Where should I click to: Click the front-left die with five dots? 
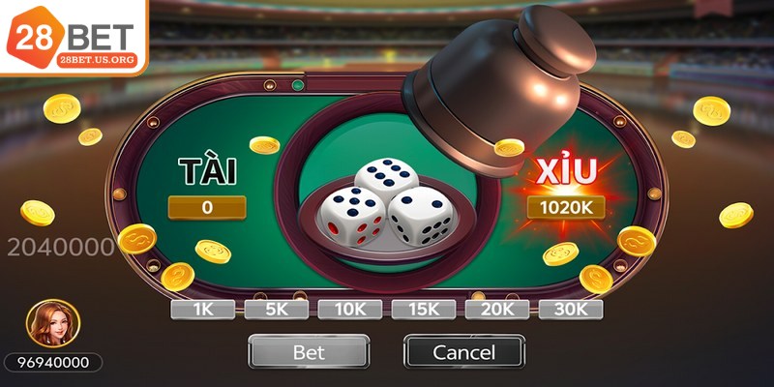click(351, 216)
